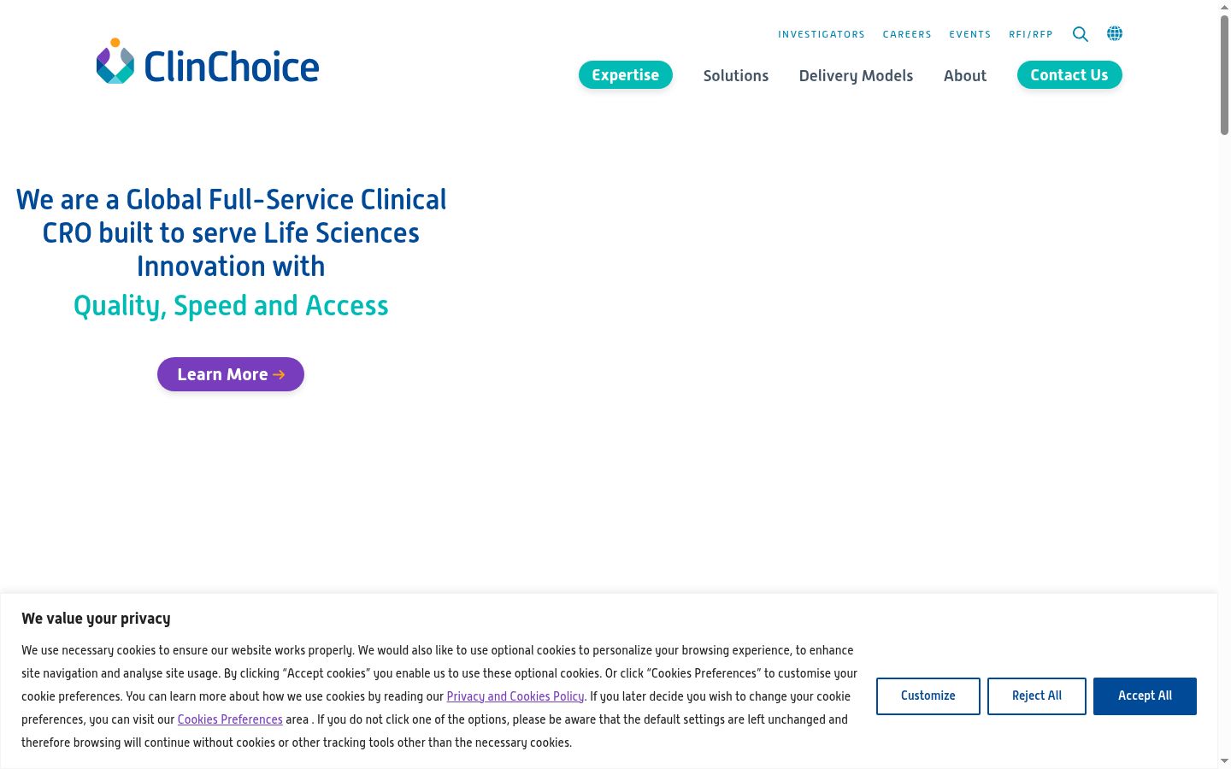The height and width of the screenshot is (769, 1231).
Task: Click the scrollbar down arrow
Action: click(x=1224, y=760)
